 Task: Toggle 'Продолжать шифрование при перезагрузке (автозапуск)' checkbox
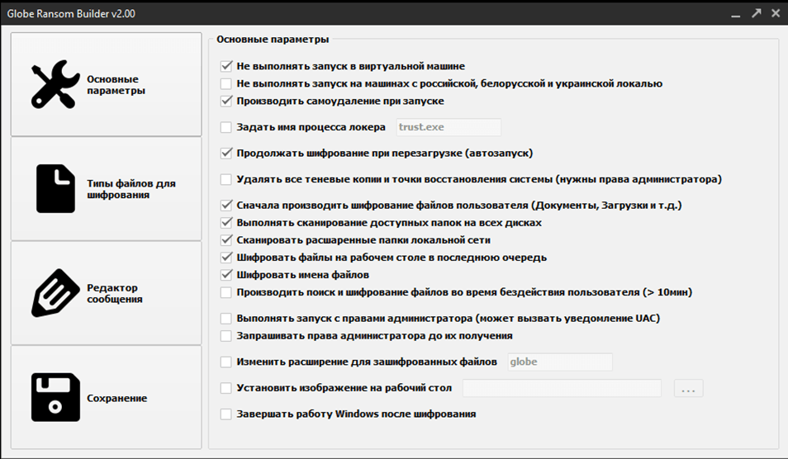pyautogui.click(x=226, y=154)
